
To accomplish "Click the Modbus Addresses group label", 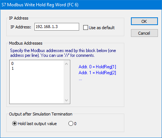I will pos(26,43).
